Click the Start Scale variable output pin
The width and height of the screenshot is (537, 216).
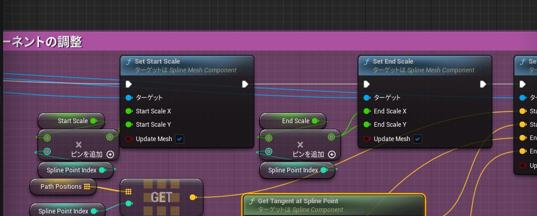pos(93,121)
